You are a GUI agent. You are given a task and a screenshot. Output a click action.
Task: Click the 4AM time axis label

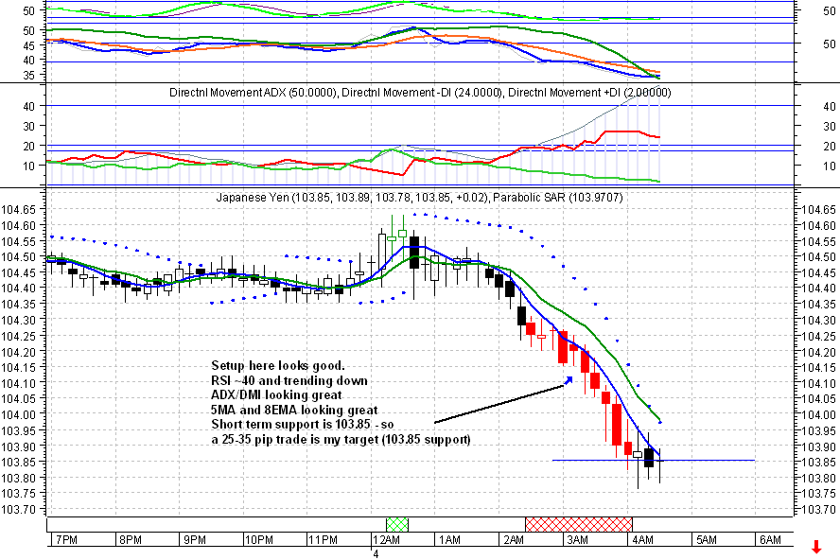tap(642, 539)
